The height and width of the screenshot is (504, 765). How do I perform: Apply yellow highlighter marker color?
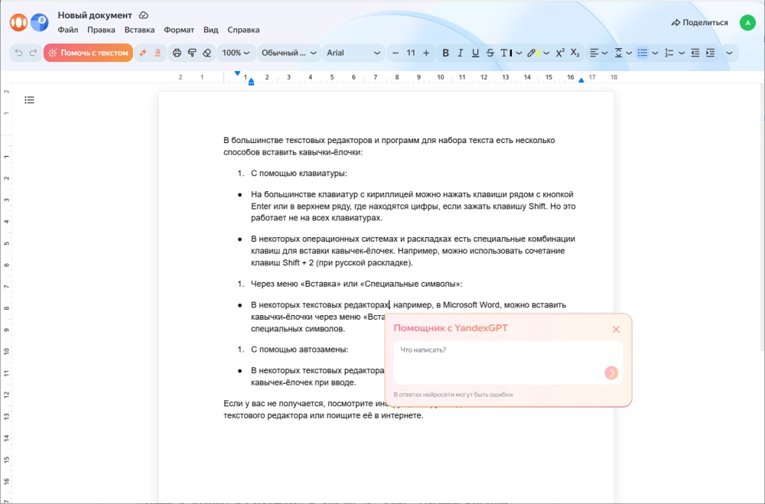[533, 53]
